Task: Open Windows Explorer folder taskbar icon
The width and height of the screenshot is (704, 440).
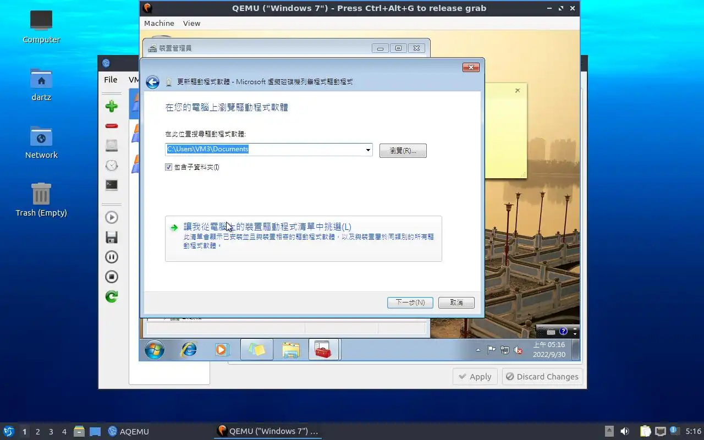Action: point(290,350)
